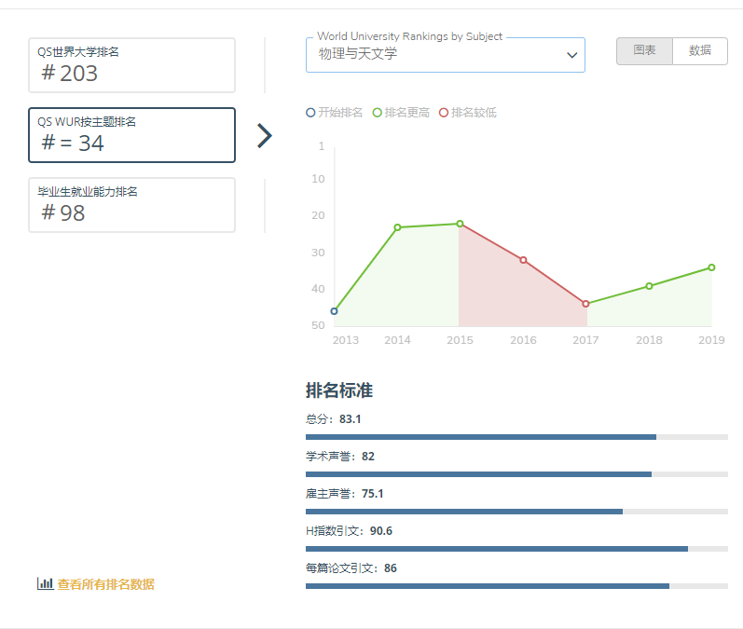Screen dimensions: 743x629
Task: Click the 2015 peak data point on chart
Action: pos(460,224)
